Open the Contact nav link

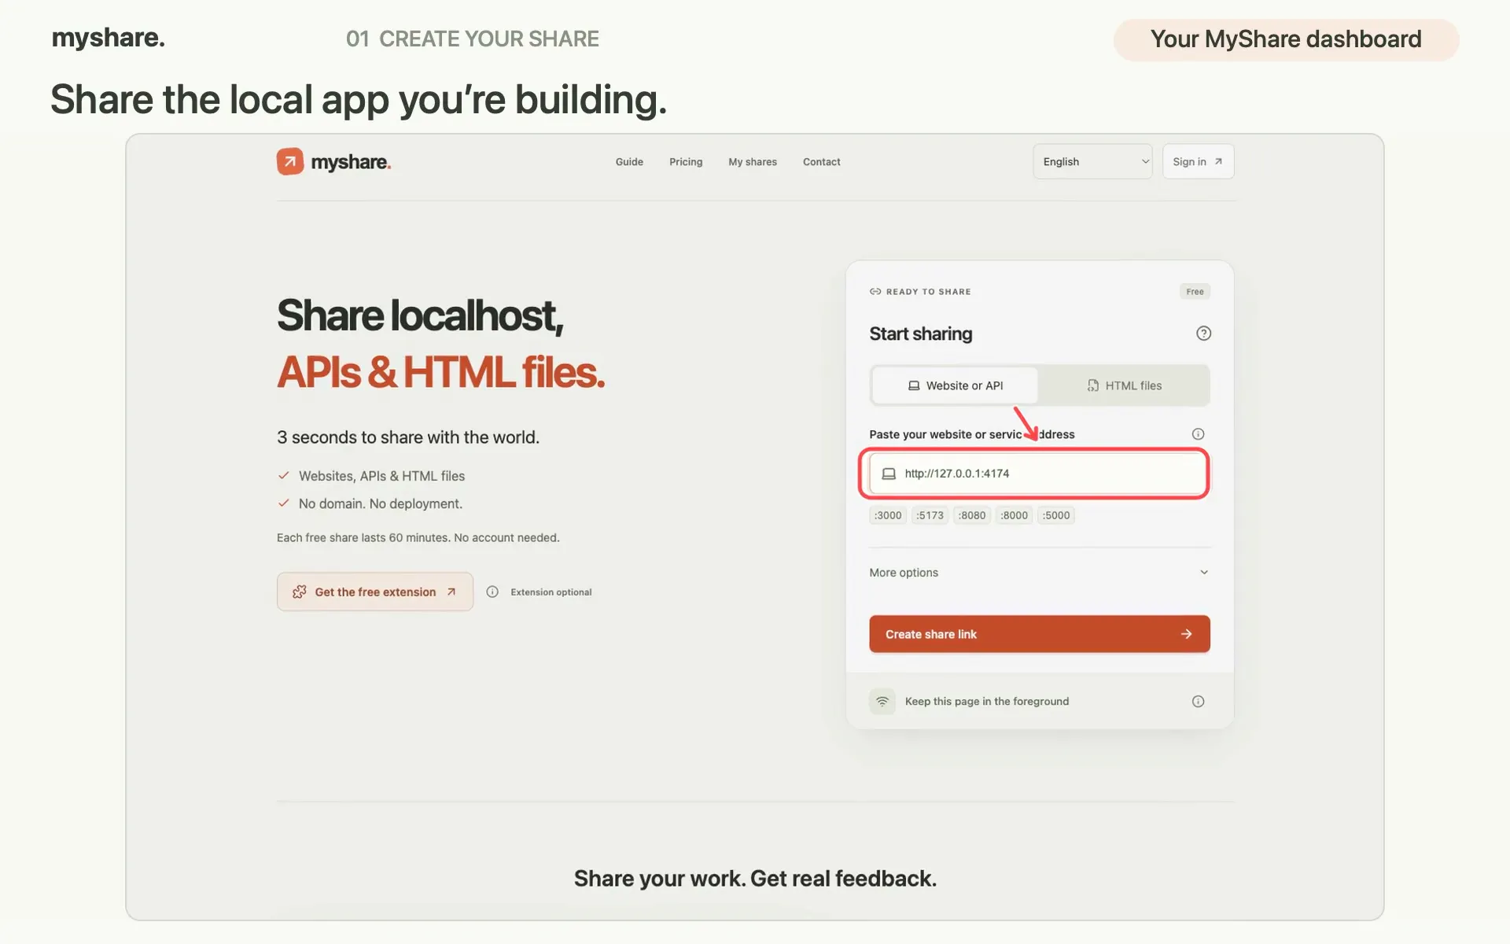click(x=822, y=162)
